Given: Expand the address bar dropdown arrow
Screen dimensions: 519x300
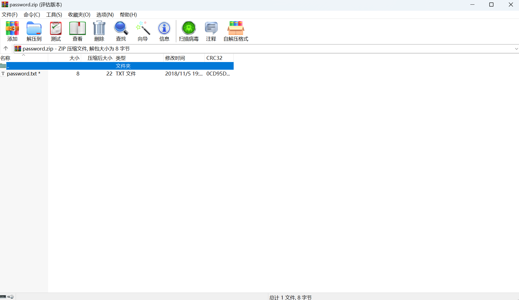Looking at the screenshot, I should click(516, 49).
